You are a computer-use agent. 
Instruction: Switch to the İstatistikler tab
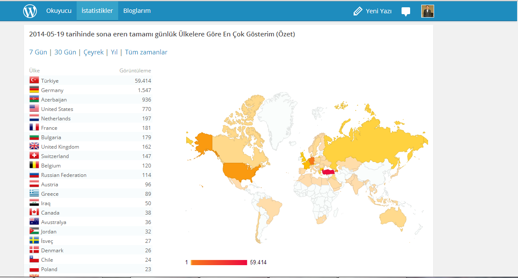pyautogui.click(x=97, y=11)
